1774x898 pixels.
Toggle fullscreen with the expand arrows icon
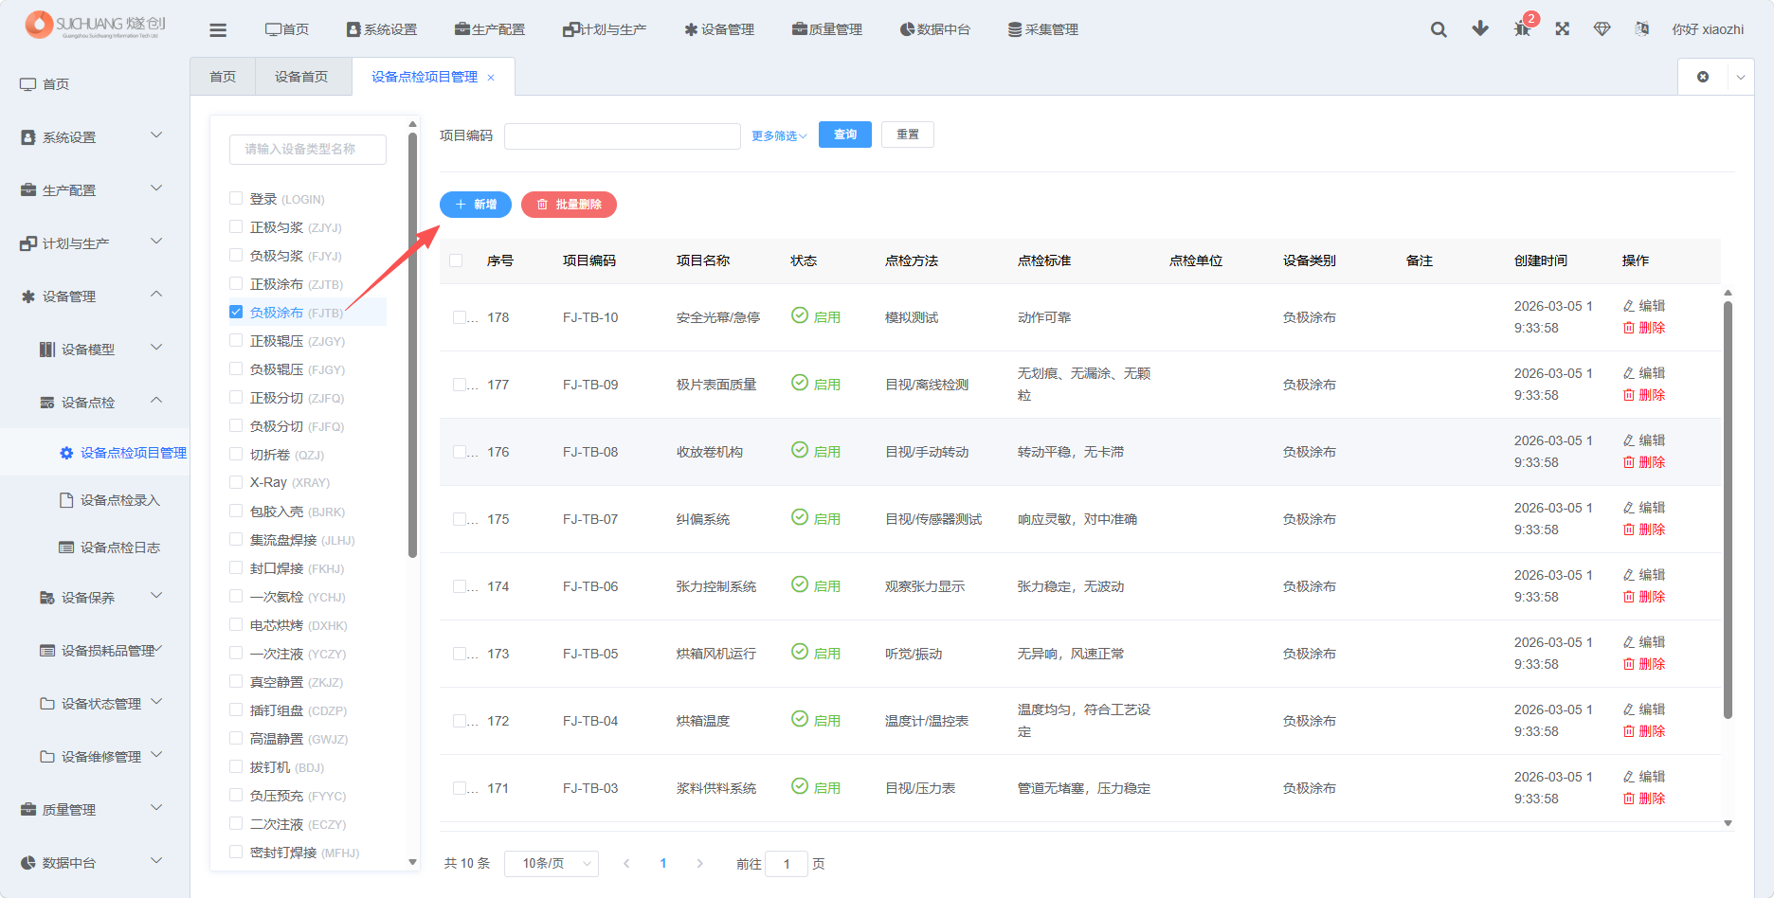(x=1563, y=28)
